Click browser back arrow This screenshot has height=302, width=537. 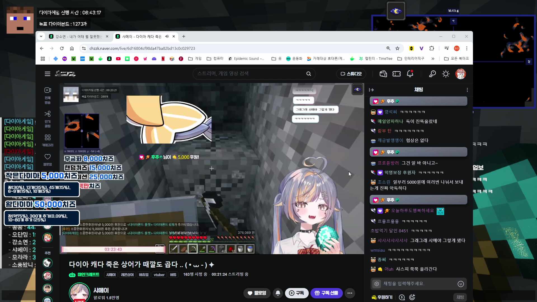(x=42, y=48)
